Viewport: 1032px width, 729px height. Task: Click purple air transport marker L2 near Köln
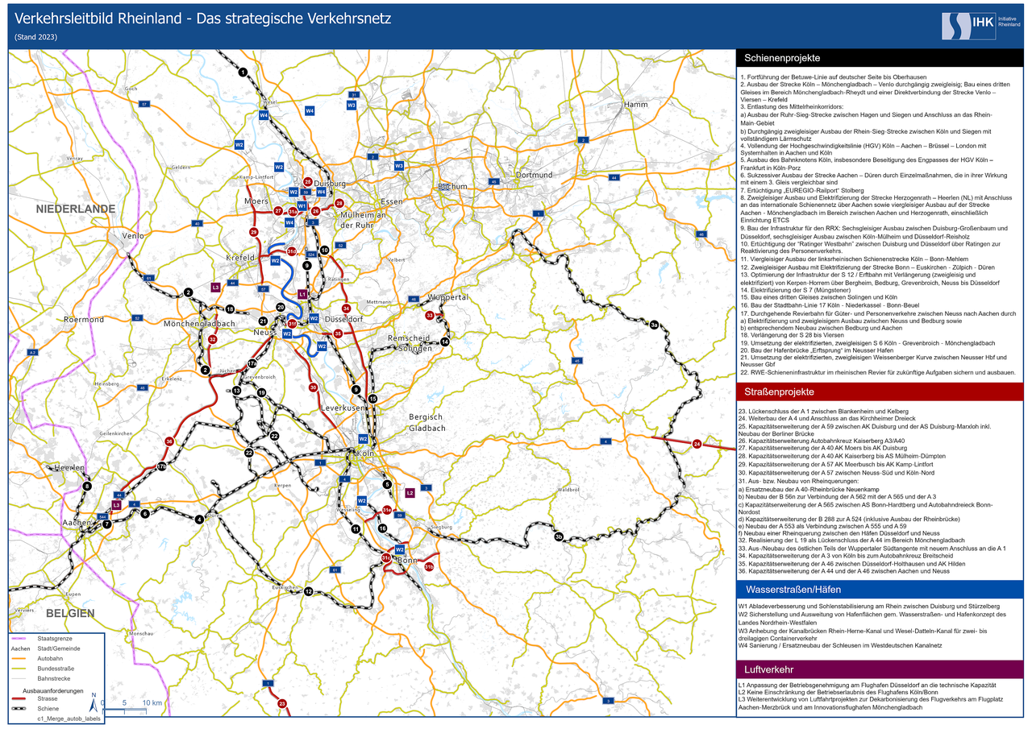[x=410, y=492]
